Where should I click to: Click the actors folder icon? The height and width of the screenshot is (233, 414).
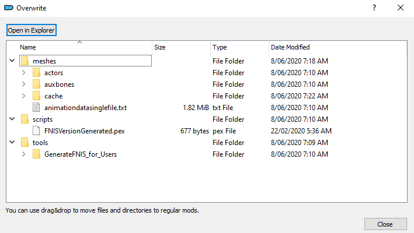tap(36, 72)
